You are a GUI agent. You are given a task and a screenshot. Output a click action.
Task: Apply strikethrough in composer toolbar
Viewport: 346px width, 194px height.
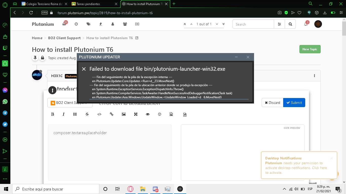[87, 114]
